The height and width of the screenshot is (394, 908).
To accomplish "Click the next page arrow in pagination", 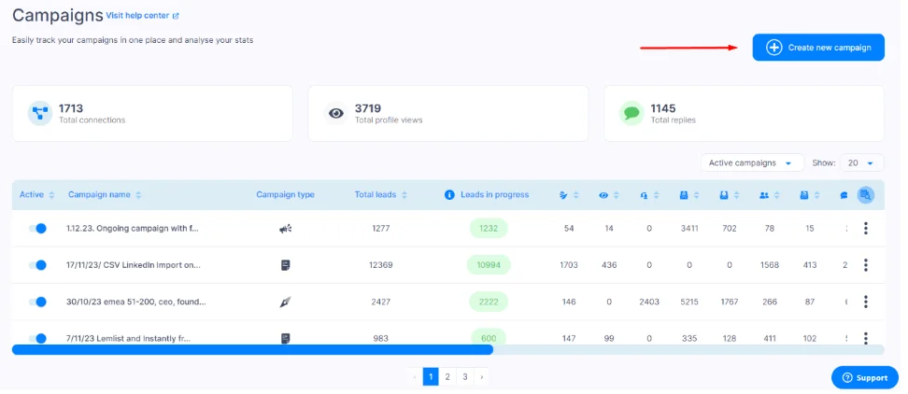I will pyautogui.click(x=482, y=377).
